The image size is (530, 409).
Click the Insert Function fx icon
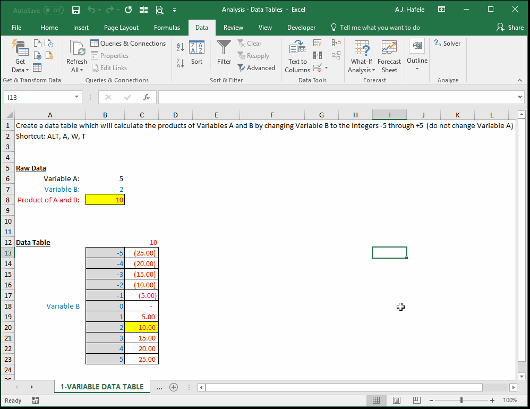(147, 97)
